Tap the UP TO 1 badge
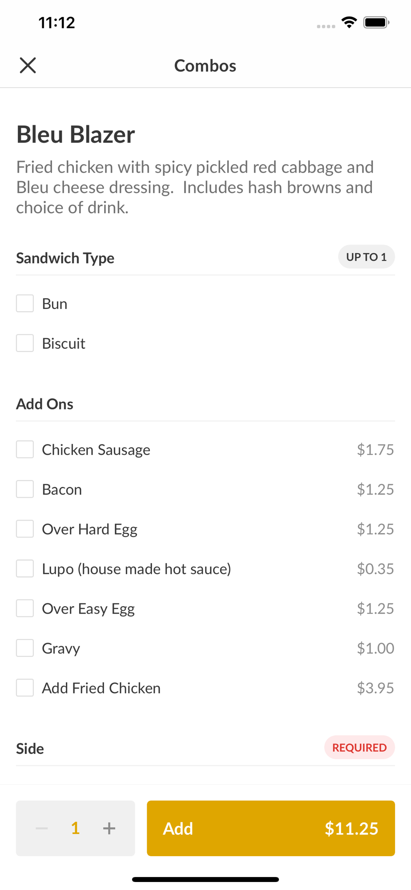This screenshot has width=411, height=890. [x=366, y=257]
